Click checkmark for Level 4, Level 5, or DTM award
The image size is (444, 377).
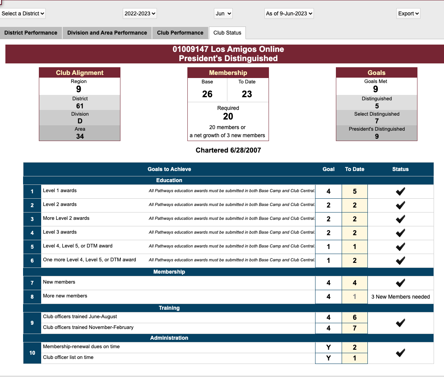pos(401,247)
